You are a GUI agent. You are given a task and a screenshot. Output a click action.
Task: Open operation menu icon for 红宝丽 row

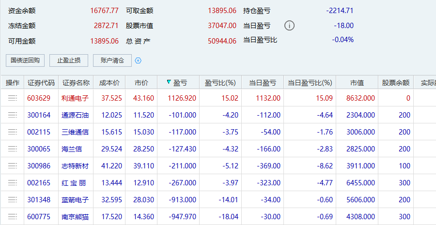click(13, 183)
